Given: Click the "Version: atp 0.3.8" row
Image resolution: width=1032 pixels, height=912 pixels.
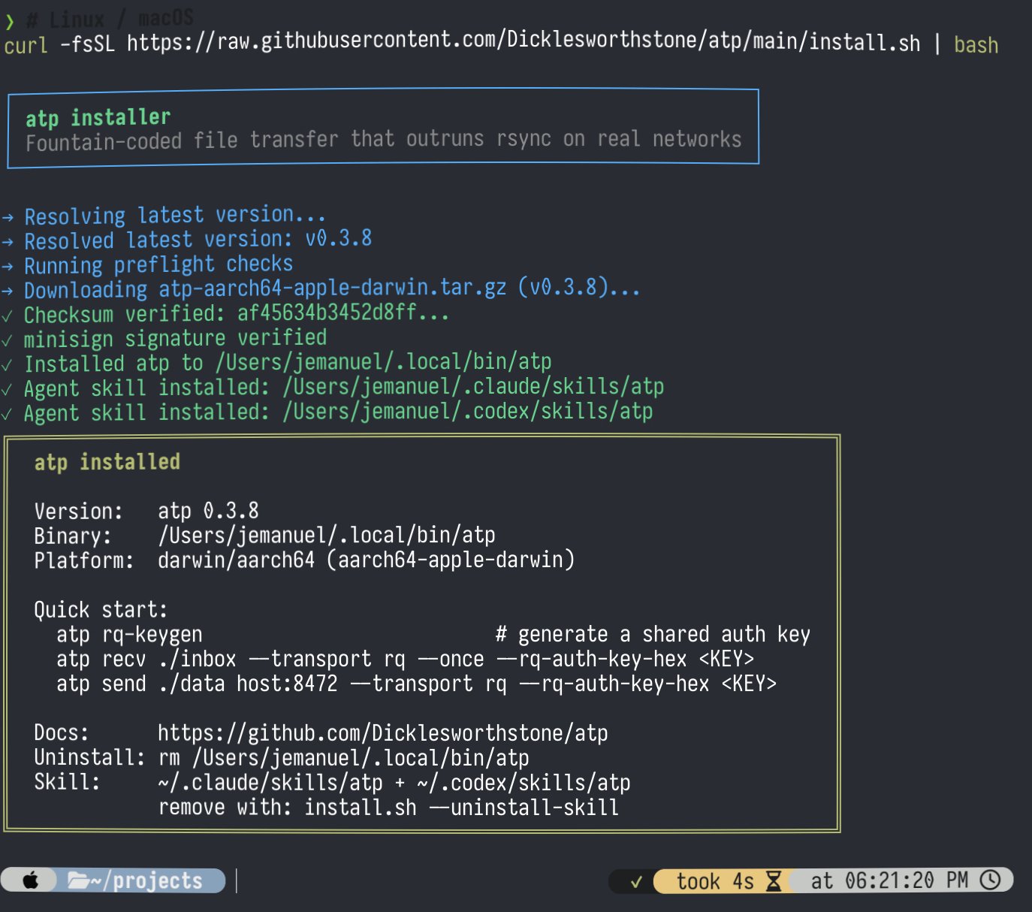Looking at the screenshot, I should tap(146, 511).
